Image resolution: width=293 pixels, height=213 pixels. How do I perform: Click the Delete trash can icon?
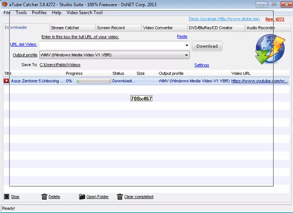44,197
